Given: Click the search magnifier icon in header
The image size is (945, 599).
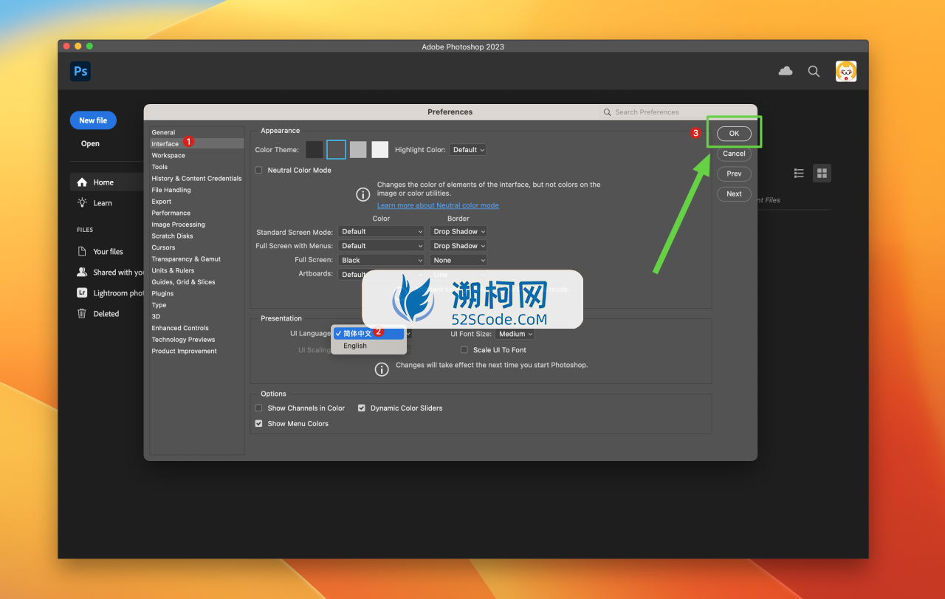Looking at the screenshot, I should click(x=814, y=71).
